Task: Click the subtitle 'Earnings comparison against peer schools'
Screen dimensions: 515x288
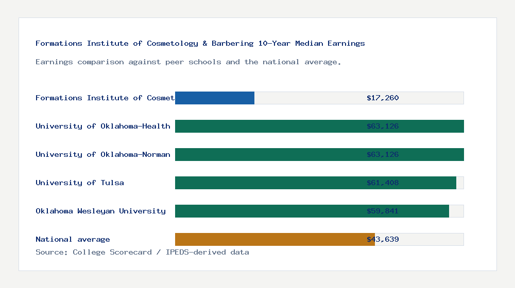Action: (x=188, y=62)
